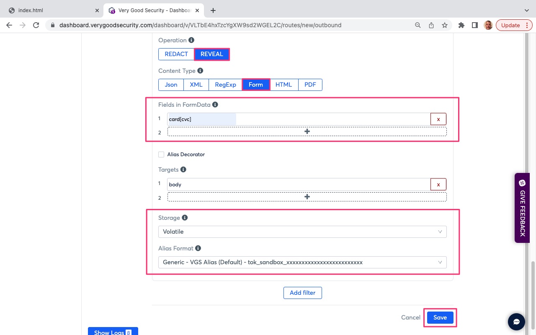Edit the card[cvc] field input
536x335 pixels.
coord(299,119)
